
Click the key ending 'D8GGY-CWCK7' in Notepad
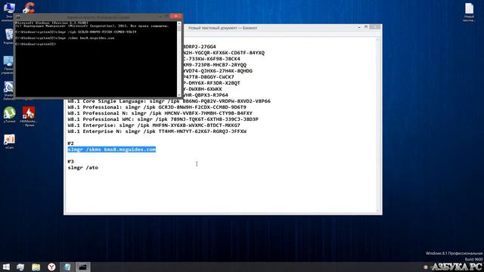(209, 77)
